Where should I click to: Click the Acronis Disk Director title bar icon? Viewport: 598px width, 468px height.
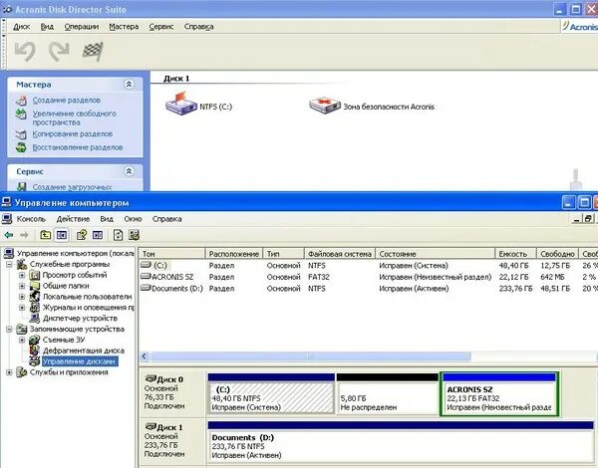coord(7,9)
